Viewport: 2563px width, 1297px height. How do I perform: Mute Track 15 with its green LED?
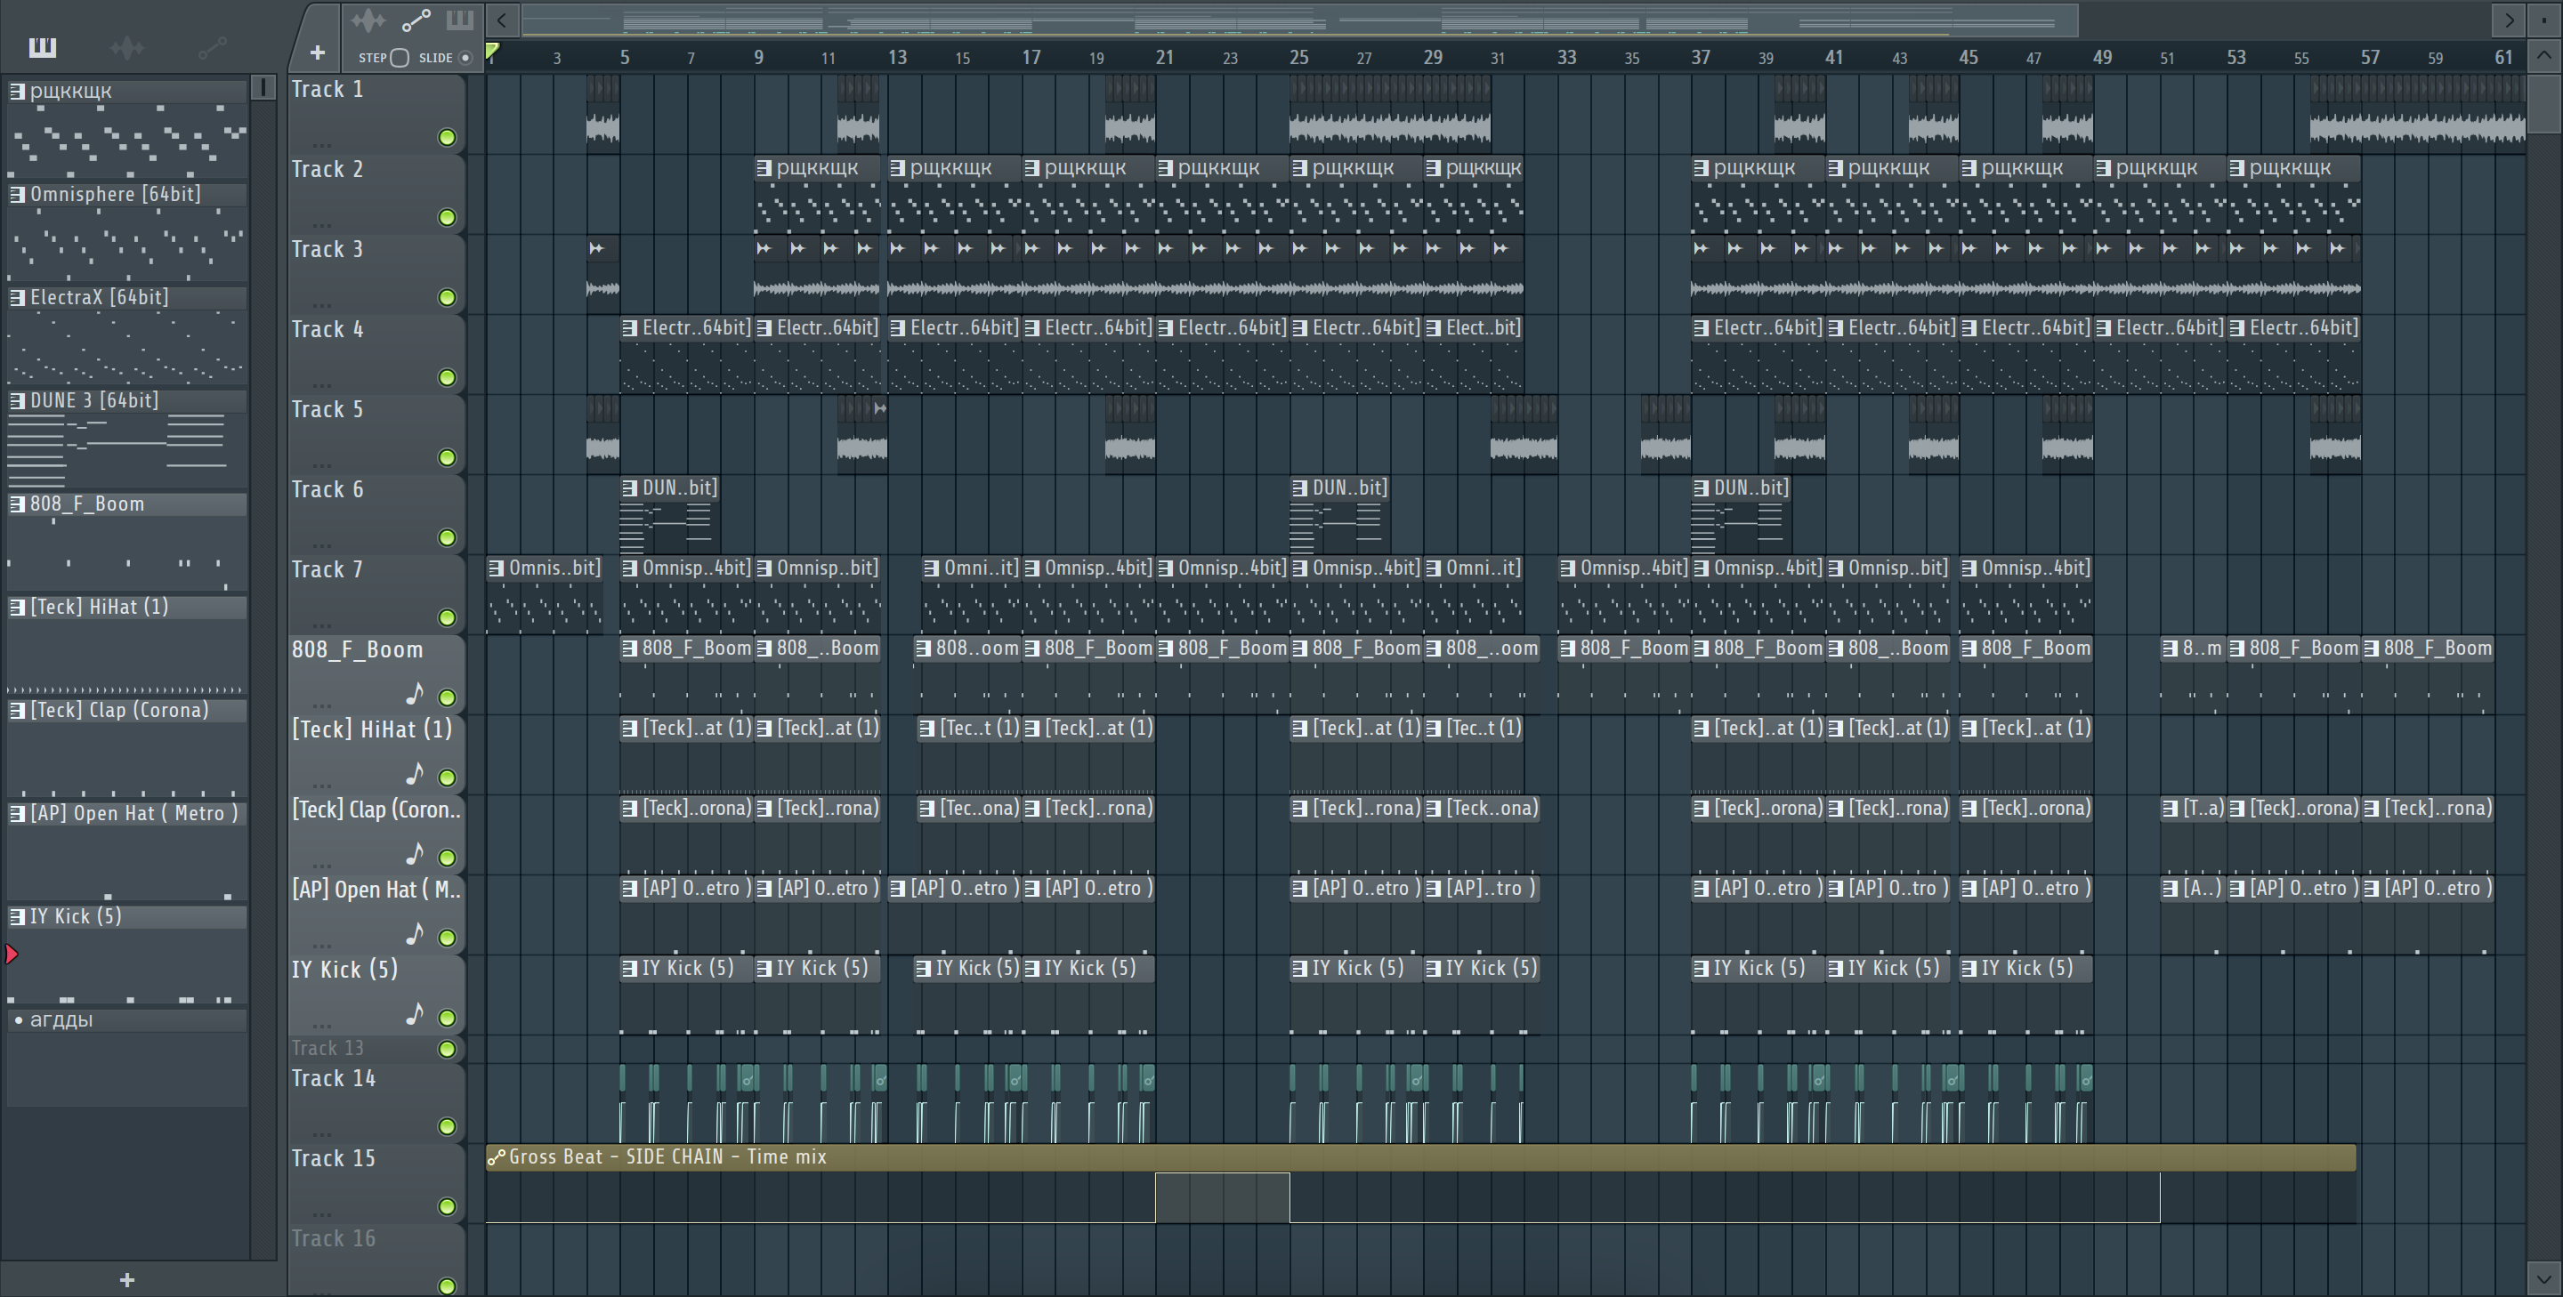click(447, 1206)
